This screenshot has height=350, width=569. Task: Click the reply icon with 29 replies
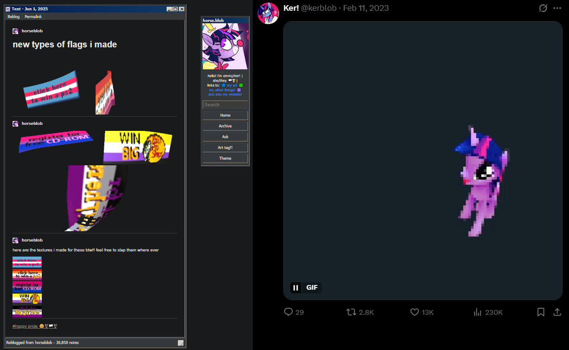coord(289,312)
